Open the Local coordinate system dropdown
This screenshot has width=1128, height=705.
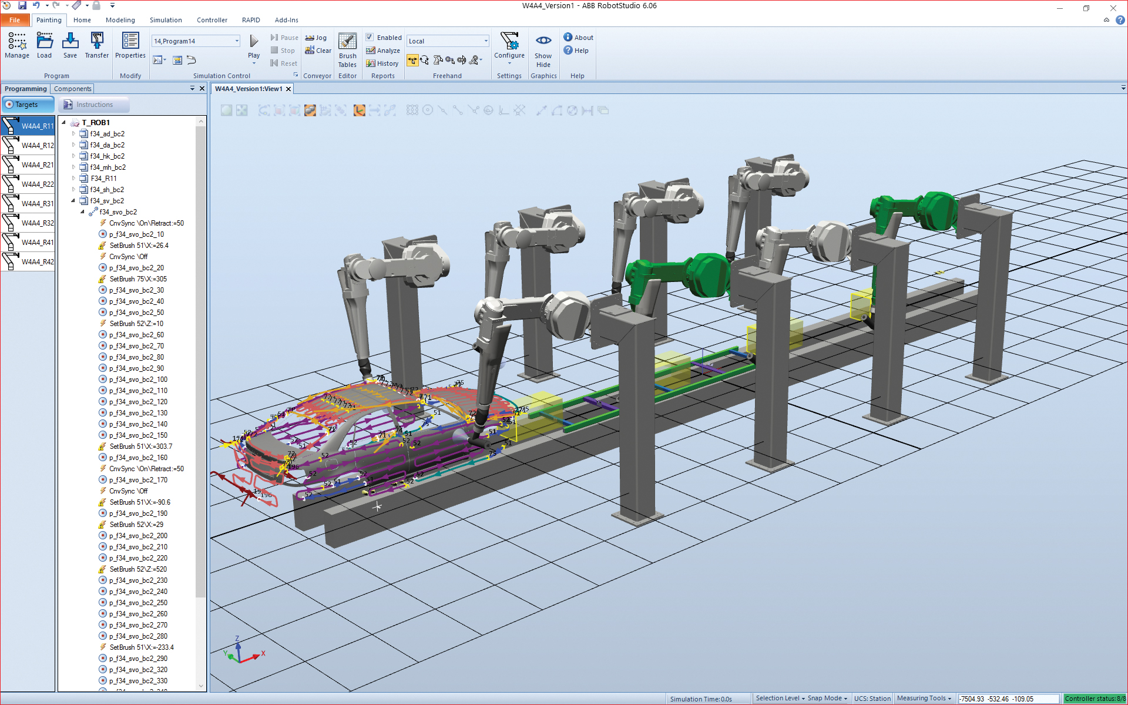(486, 41)
